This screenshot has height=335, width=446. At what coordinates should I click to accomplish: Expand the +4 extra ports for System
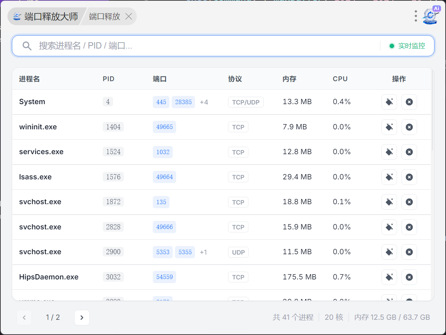coord(204,102)
